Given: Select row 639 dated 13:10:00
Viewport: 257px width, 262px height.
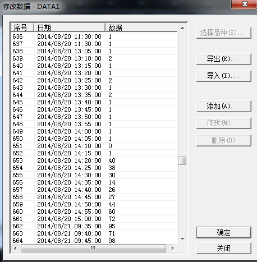Looking at the screenshot, I should pos(94,58).
